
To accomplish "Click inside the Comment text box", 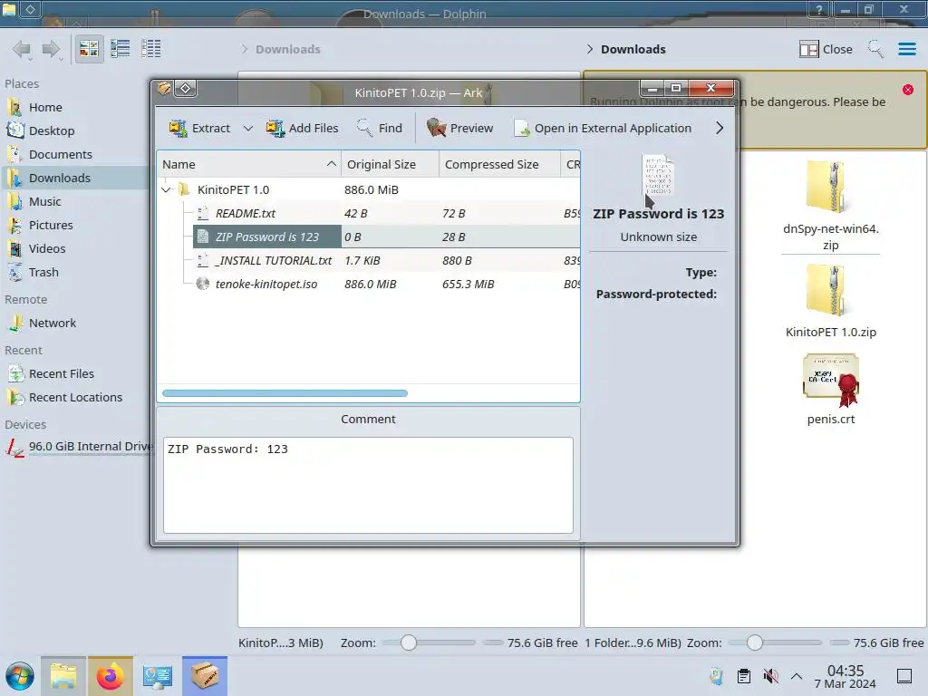I will tap(368, 485).
